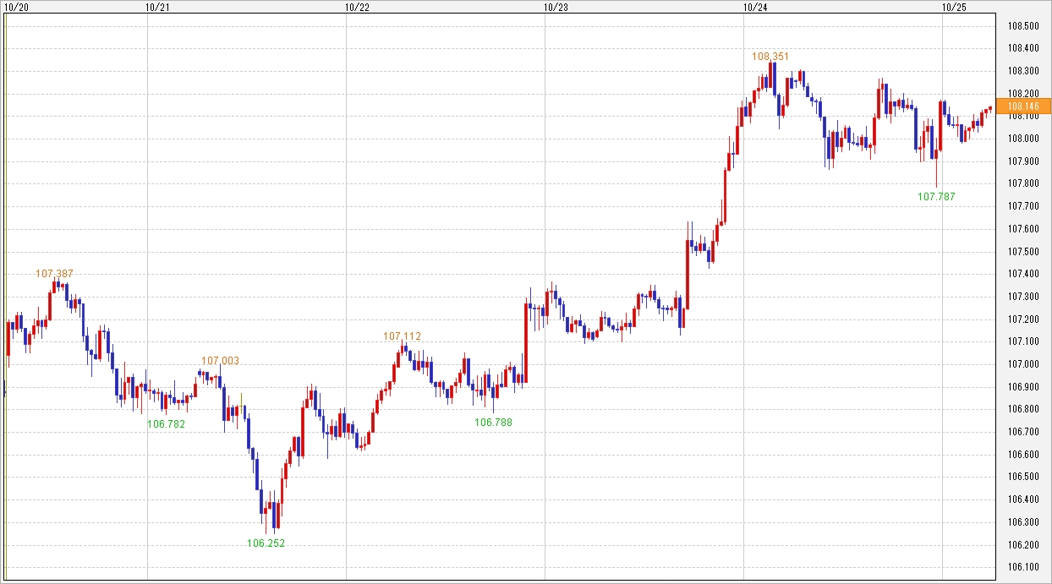1052x584 pixels.
Task: Click the orange 108.146 current price tag
Action: pos(1022,106)
